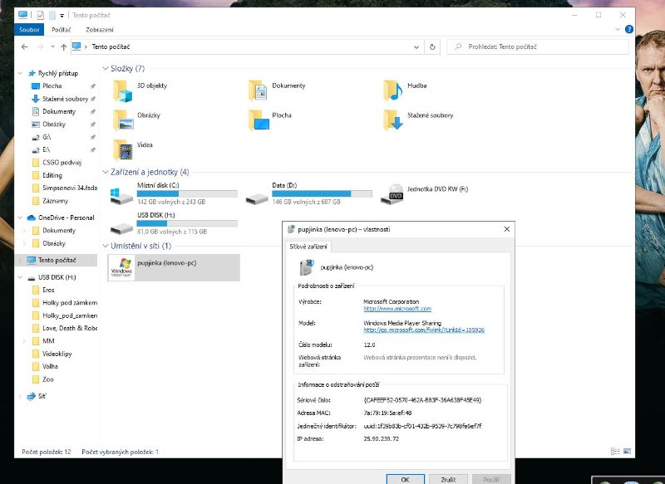The width and height of the screenshot is (665, 484).
Task: Open the Volha folder in sidebar
Action: pos(50,366)
